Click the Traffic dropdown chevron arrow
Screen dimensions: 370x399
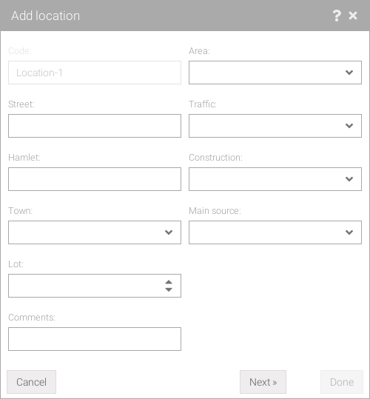[x=349, y=126]
